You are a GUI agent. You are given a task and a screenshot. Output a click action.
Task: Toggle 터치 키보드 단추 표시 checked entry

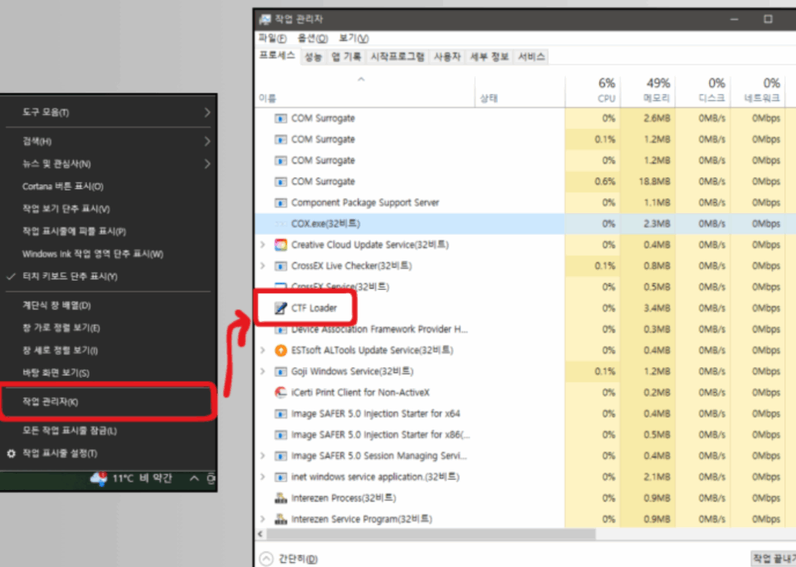(x=107, y=276)
